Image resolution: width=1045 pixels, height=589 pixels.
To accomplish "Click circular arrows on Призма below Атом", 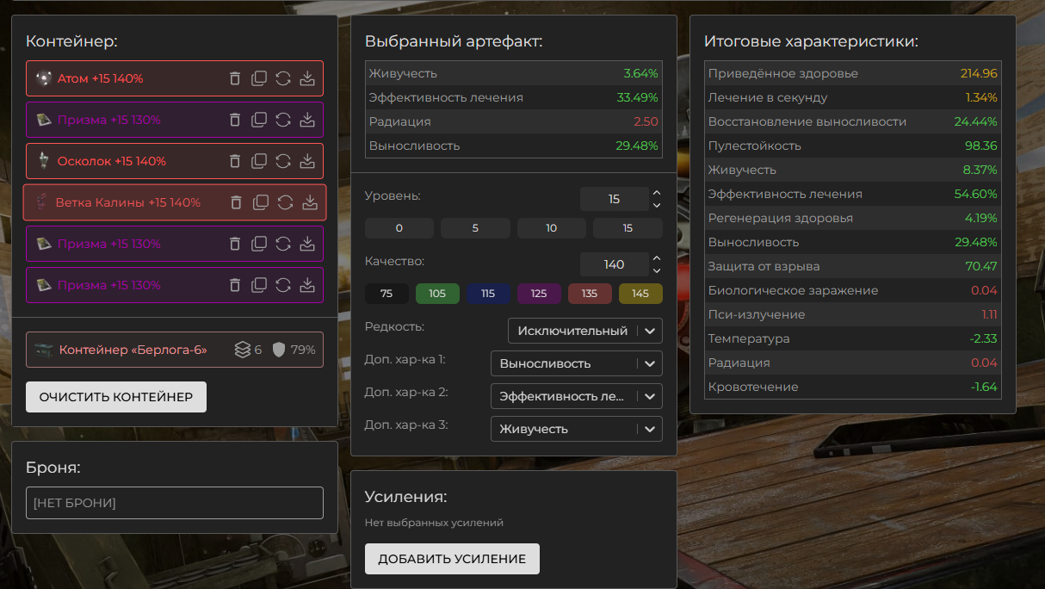I will pos(283,120).
